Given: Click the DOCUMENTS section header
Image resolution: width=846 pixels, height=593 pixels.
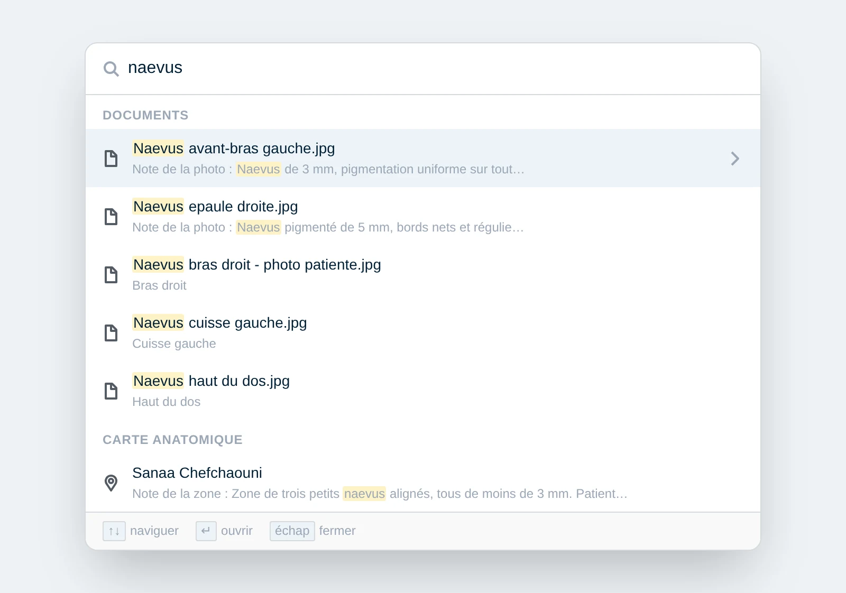Looking at the screenshot, I should click(145, 115).
